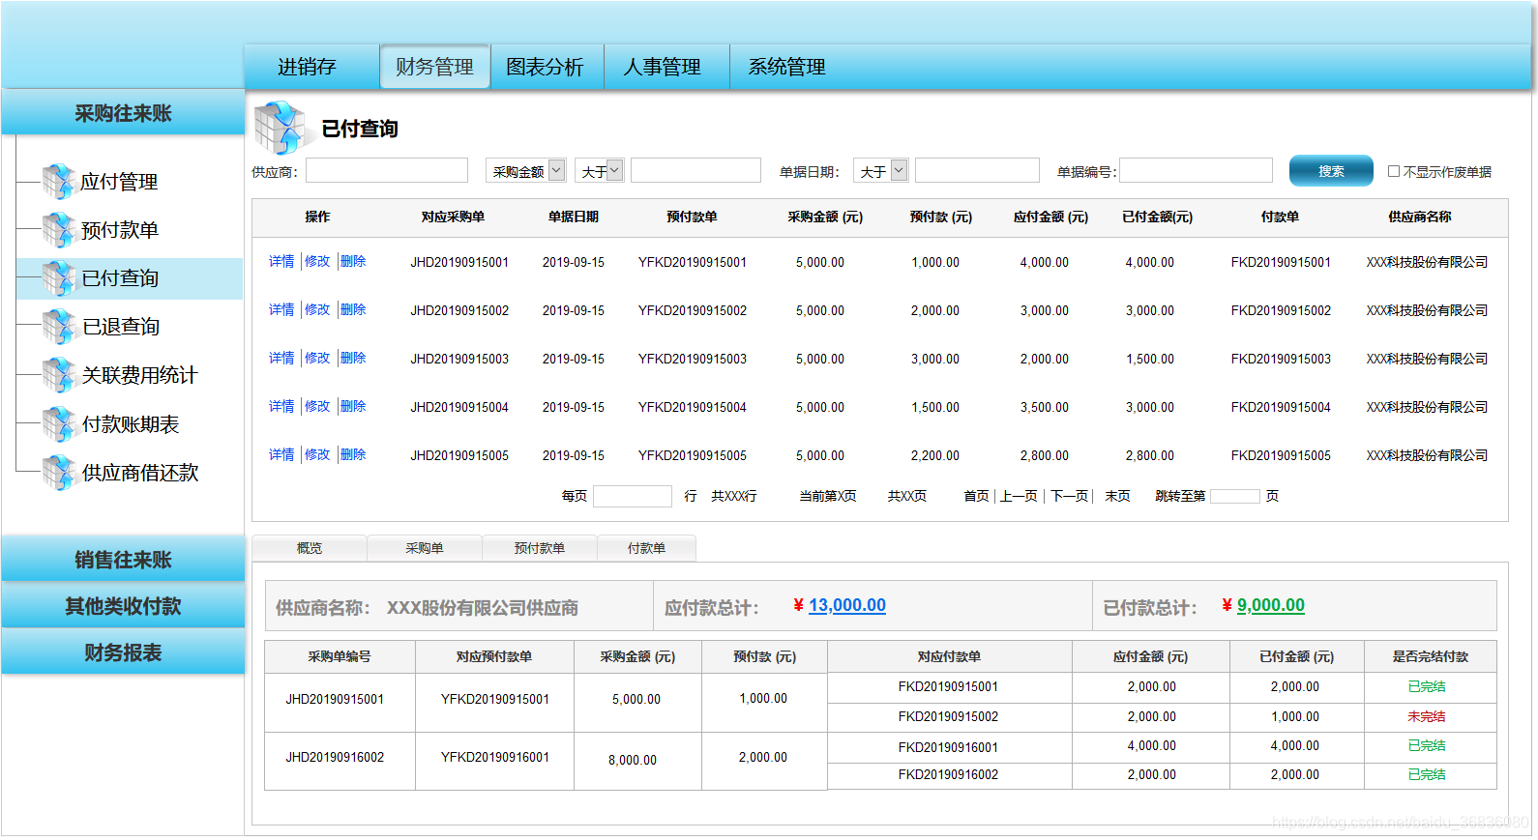The image size is (1538, 840).
Task: Click 删除 for JHD20190915005
Action: coord(353,454)
